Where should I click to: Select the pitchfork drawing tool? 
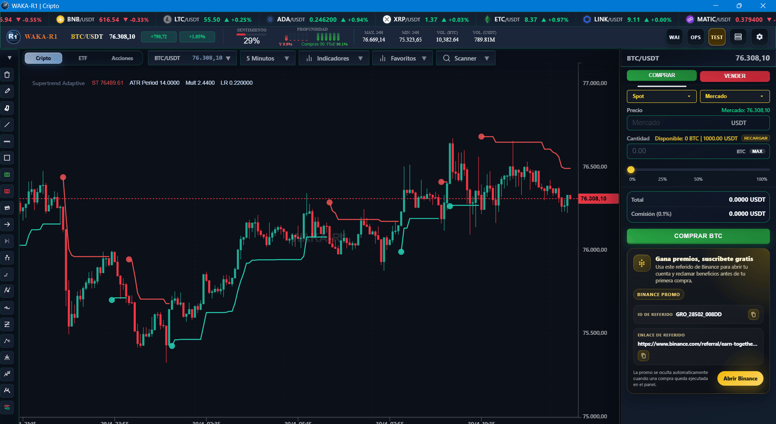7,357
